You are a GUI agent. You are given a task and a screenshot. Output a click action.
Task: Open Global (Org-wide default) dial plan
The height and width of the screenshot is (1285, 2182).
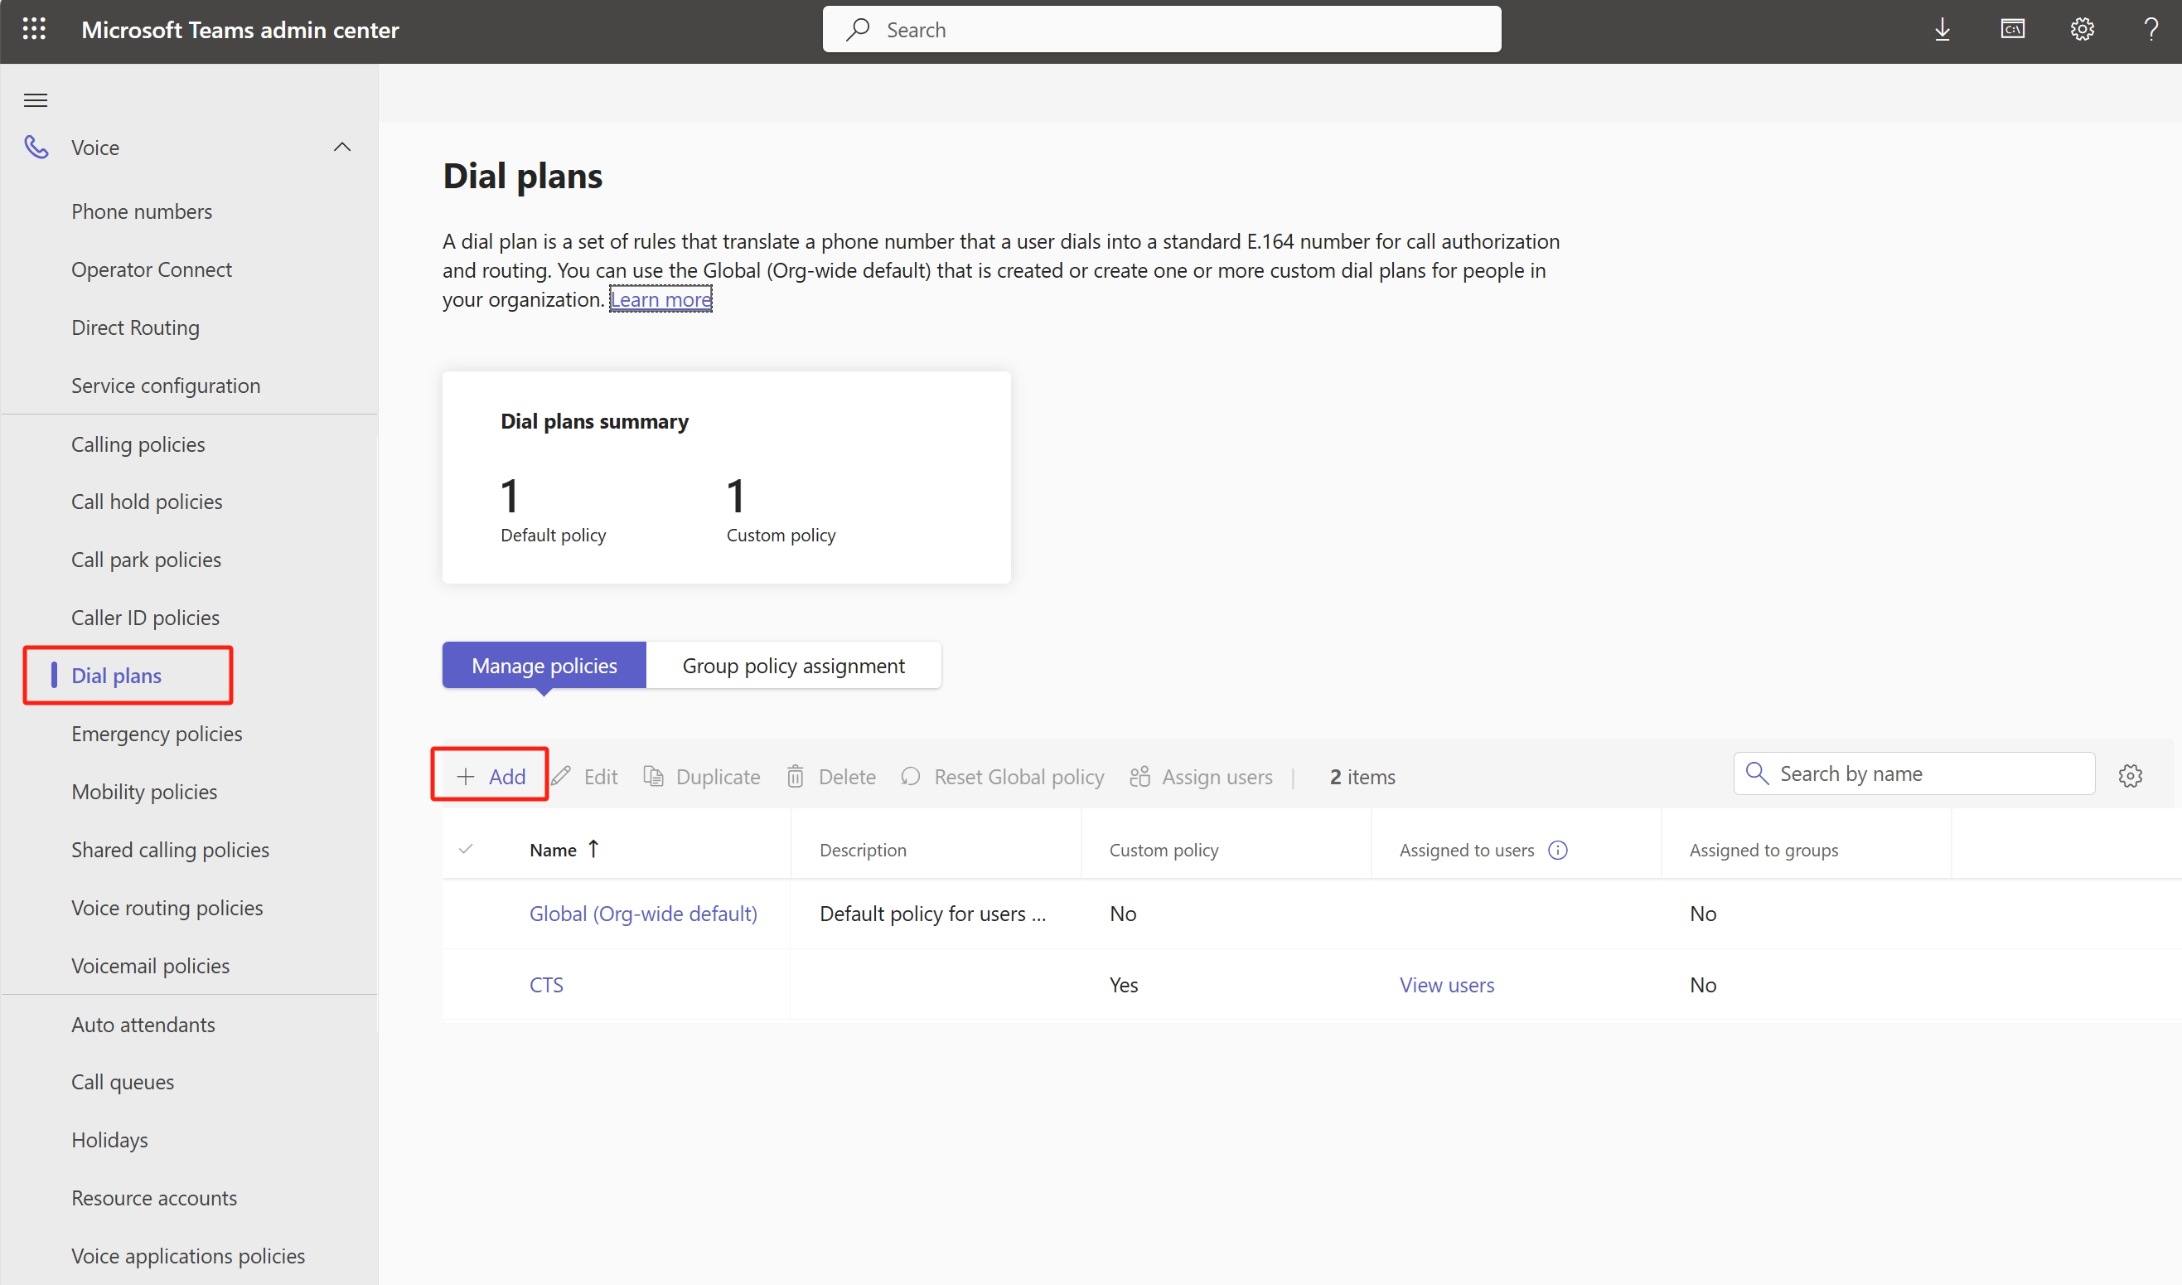[643, 914]
